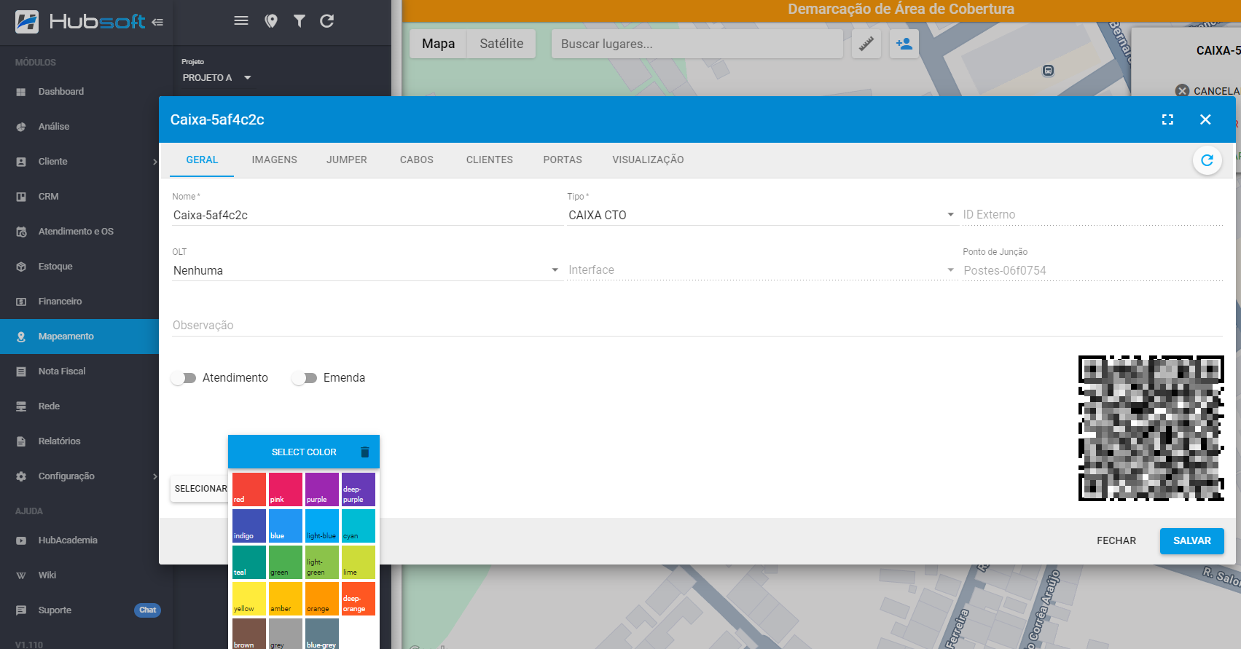Switch to the CABOS tab

417,160
